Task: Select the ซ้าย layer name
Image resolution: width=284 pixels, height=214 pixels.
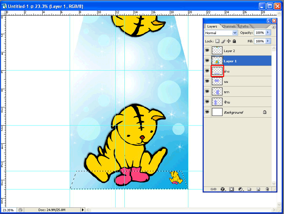Action: [227, 102]
